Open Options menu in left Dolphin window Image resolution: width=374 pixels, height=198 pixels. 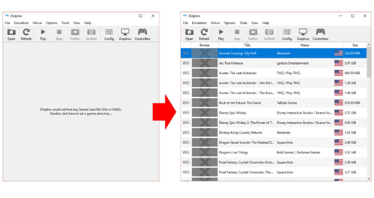(x=51, y=23)
